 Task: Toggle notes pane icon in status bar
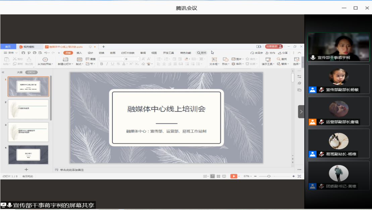tap(205, 176)
